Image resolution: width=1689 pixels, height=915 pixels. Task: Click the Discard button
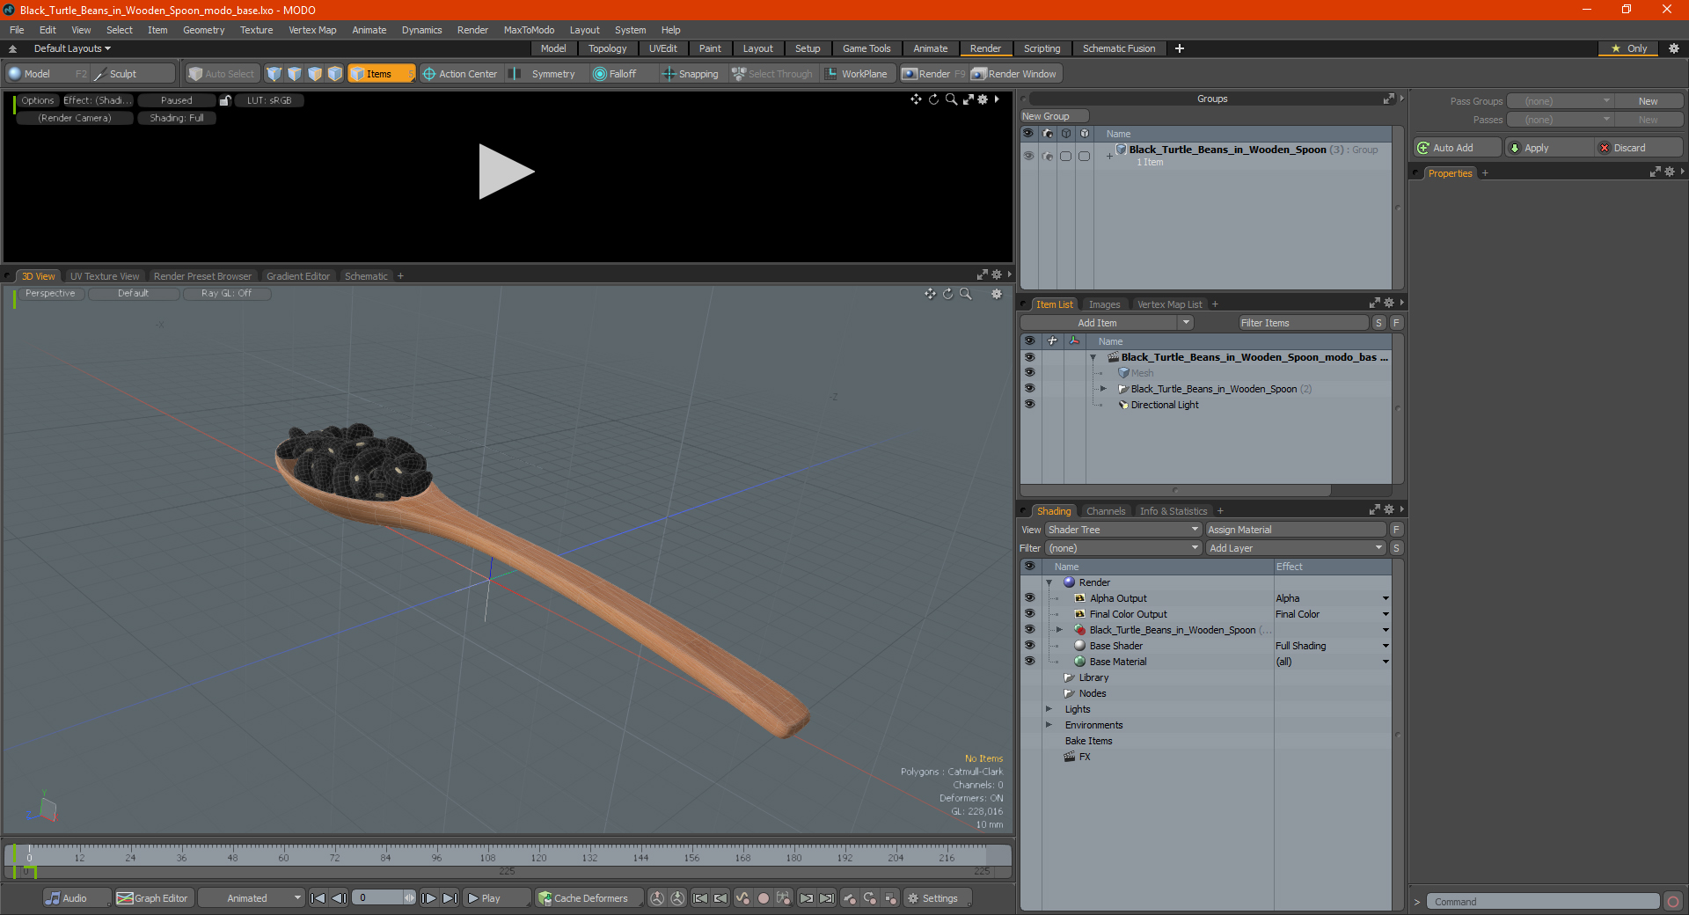click(1638, 148)
